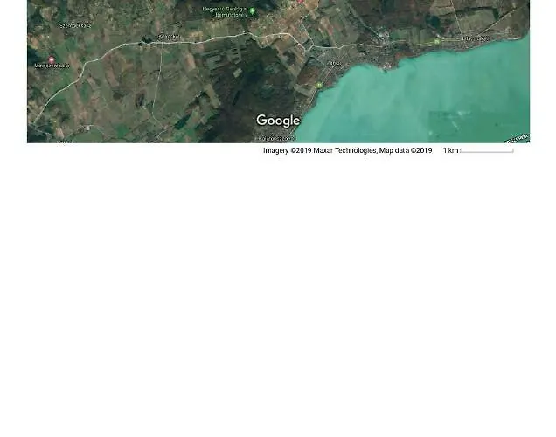Image resolution: width=556 pixels, height=437 pixels.
Task: Click the Hegyestű Geológiai Bemutatóhely text label
Action: 226,11
